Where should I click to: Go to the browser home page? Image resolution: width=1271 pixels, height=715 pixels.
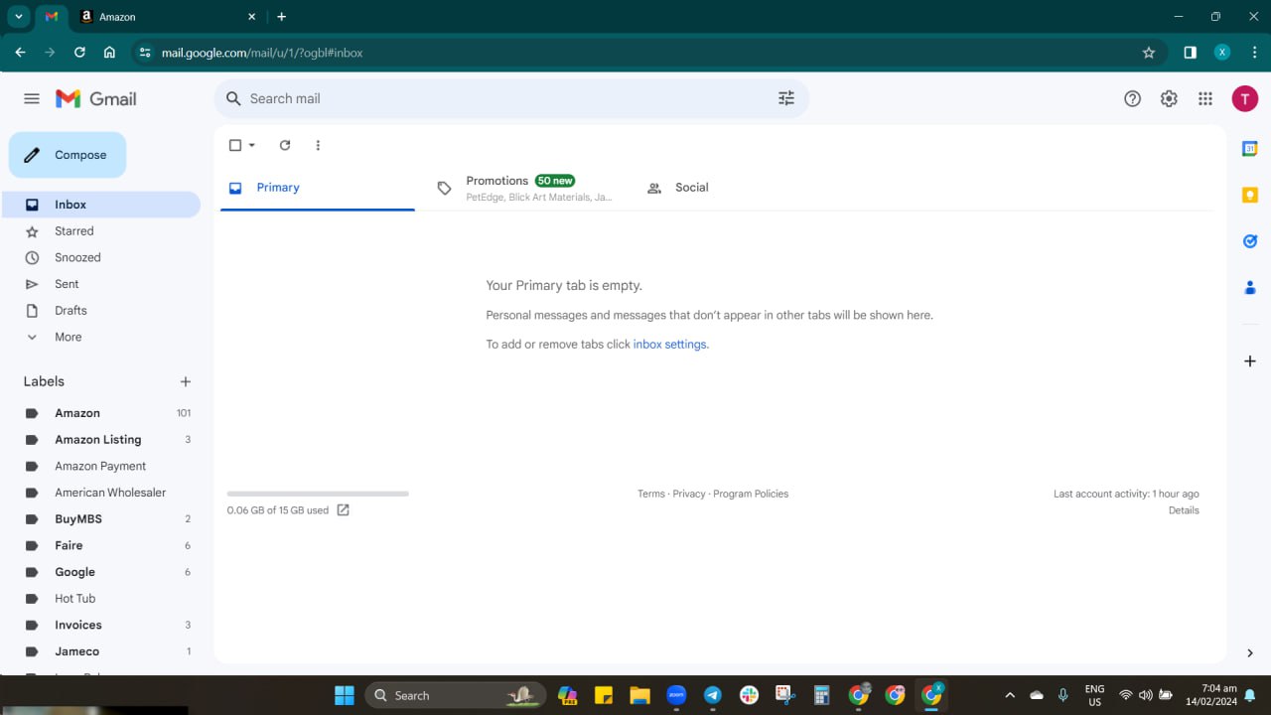[x=109, y=53]
